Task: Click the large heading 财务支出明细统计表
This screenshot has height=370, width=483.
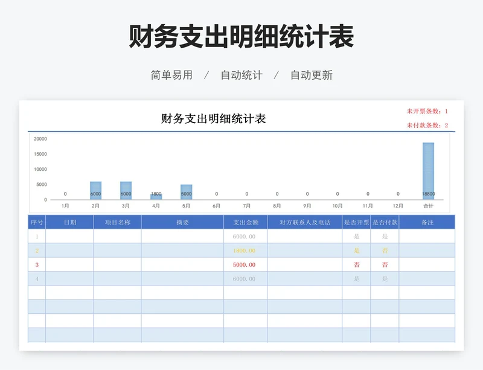Action: [x=241, y=37]
